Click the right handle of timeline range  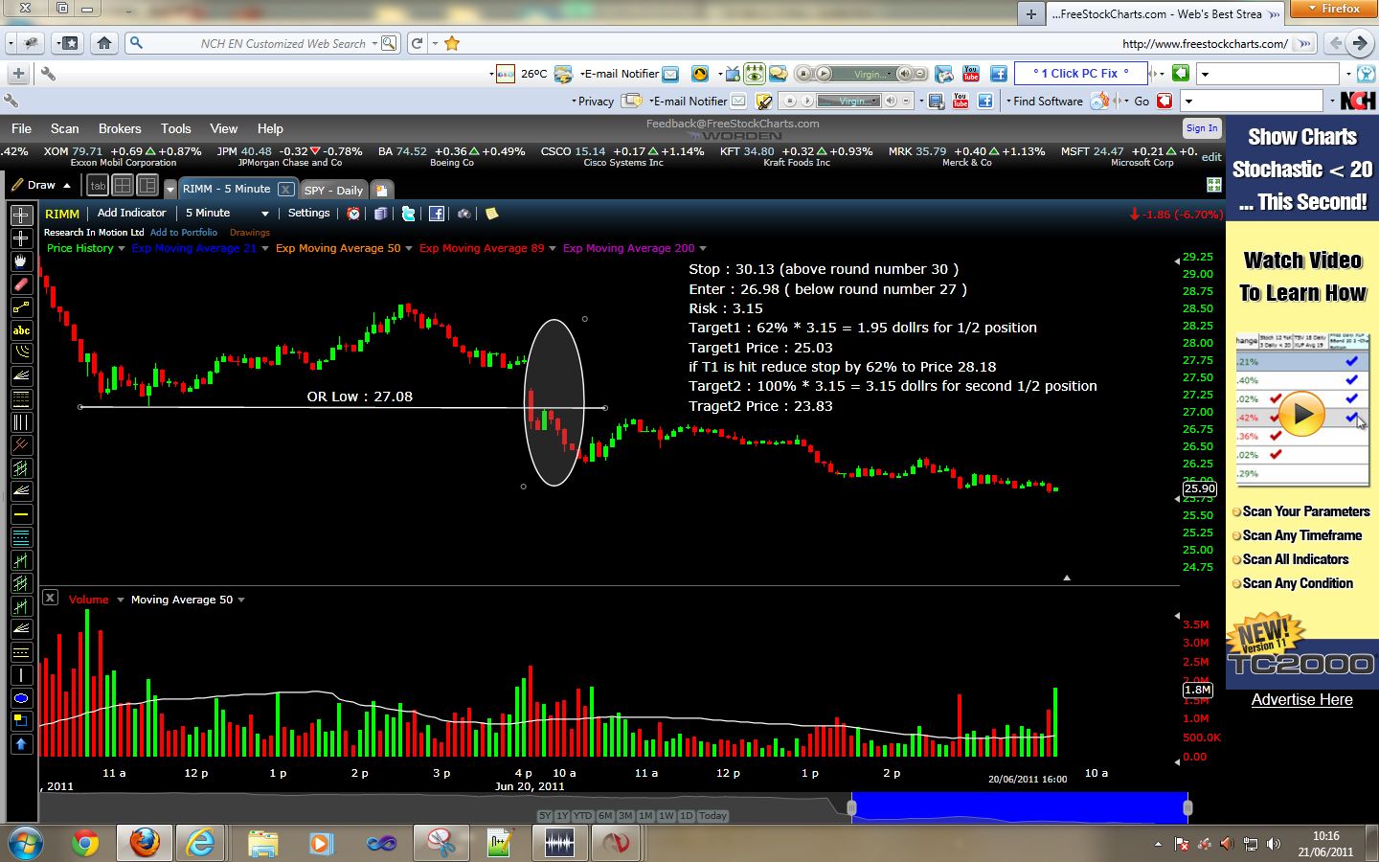[x=1187, y=807]
